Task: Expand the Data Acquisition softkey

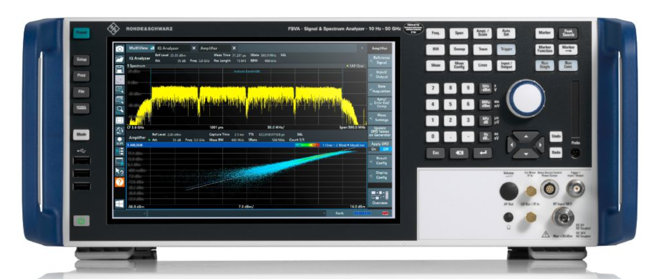Action: point(380,89)
